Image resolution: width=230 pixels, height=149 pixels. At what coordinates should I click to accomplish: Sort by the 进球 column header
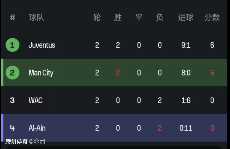186,17
